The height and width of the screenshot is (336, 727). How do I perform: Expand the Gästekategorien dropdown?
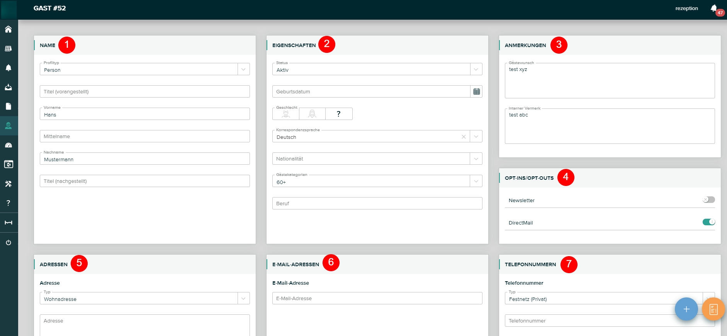476,181
